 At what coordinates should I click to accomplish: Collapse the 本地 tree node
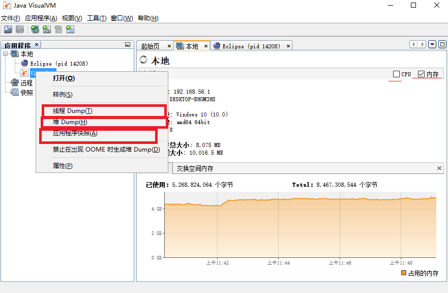point(5,54)
